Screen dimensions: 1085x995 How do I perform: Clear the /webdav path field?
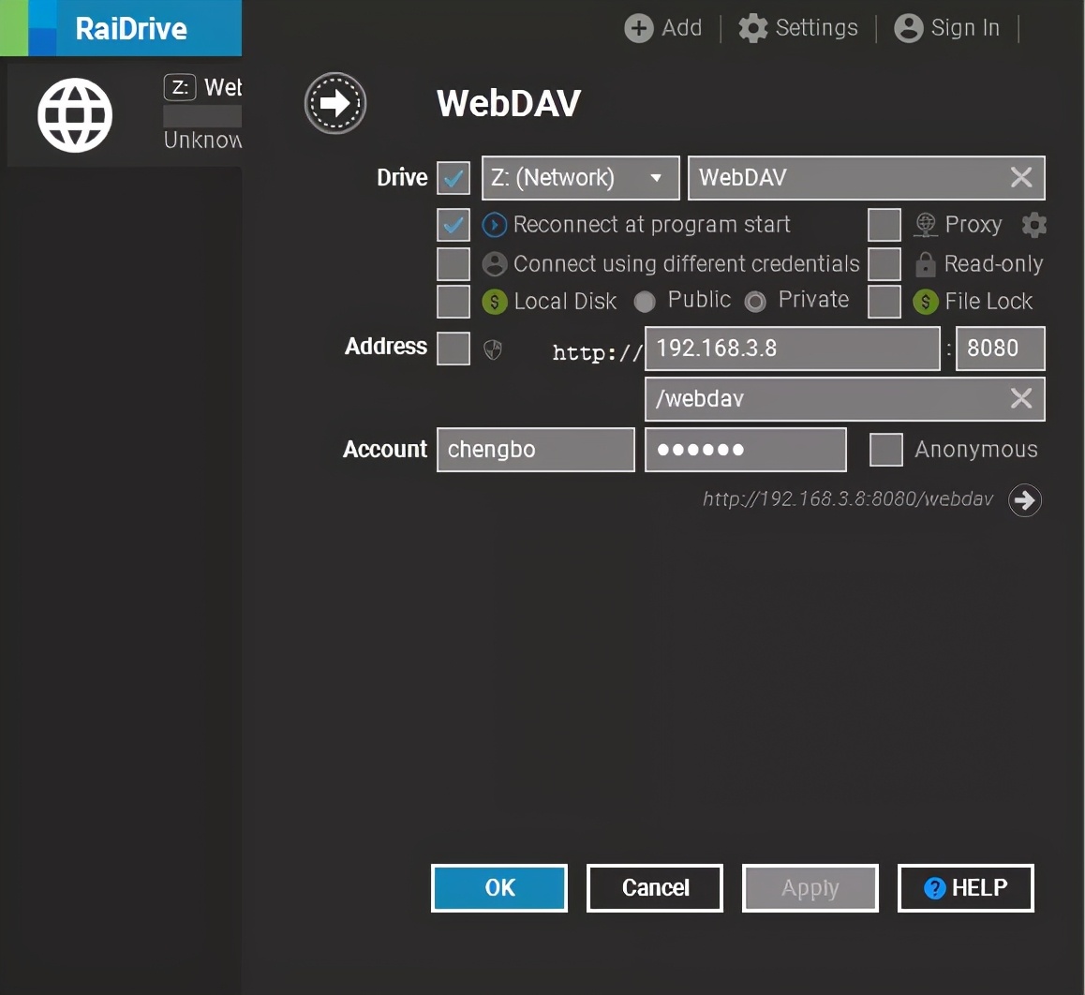[x=1021, y=398]
